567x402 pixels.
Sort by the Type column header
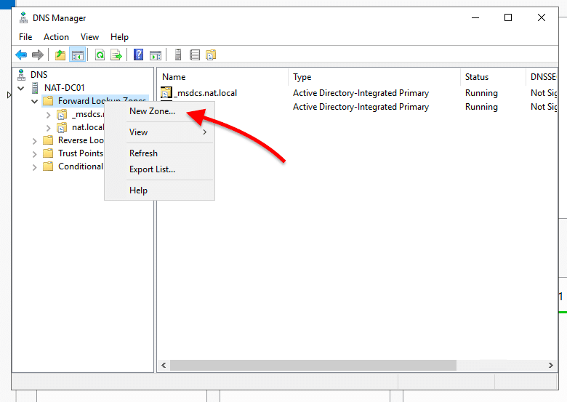tap(374, 77)
